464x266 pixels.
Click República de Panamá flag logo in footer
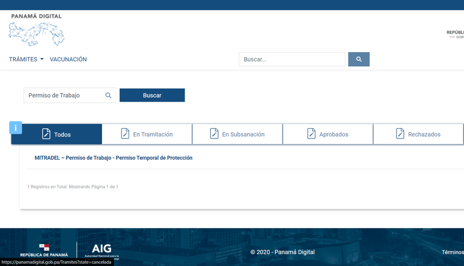(x=44, y=250)
